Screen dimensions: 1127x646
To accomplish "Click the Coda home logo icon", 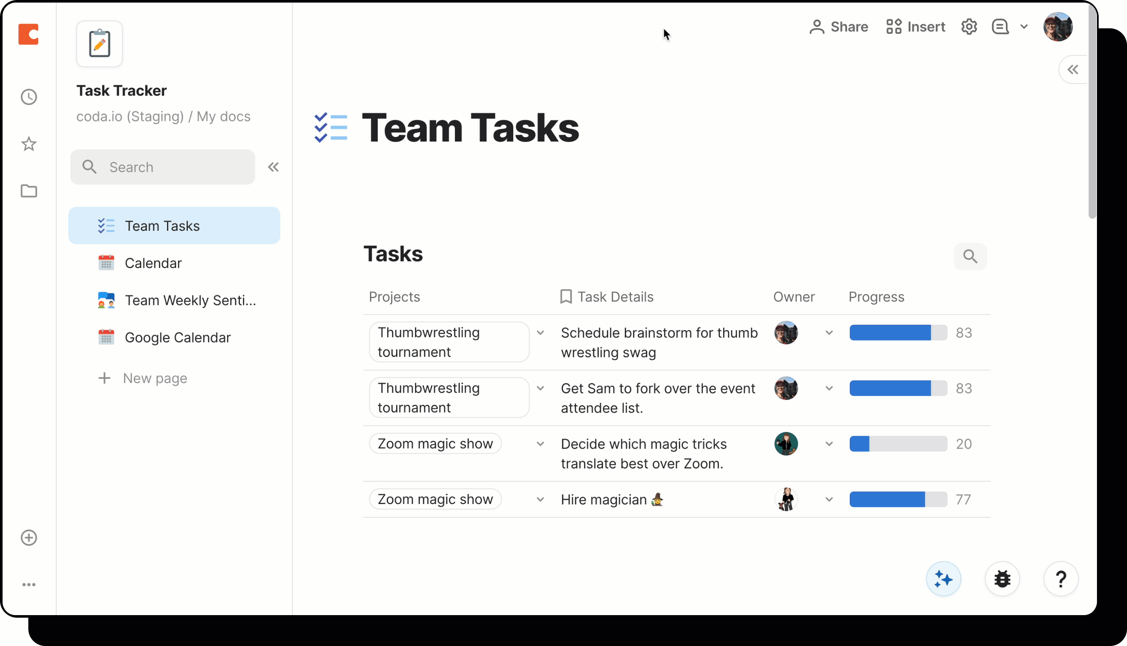I will point(28,34).
